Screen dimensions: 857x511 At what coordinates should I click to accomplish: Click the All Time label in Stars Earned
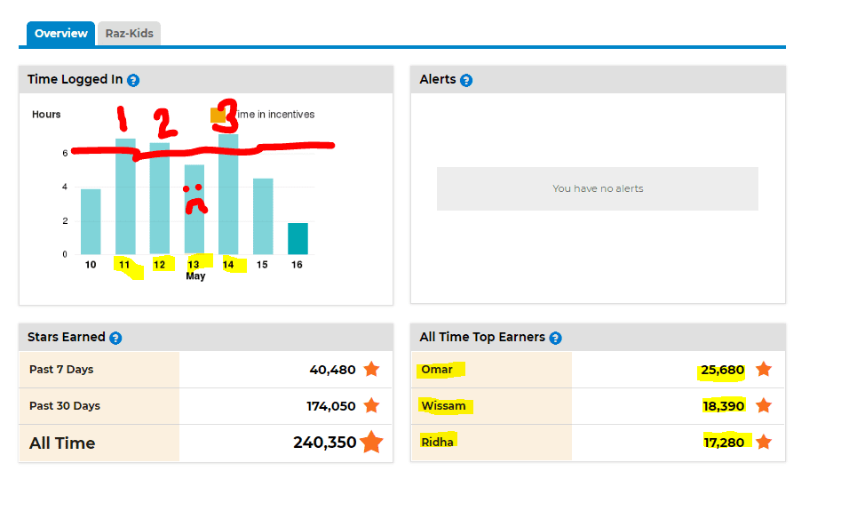pos(62,443)
